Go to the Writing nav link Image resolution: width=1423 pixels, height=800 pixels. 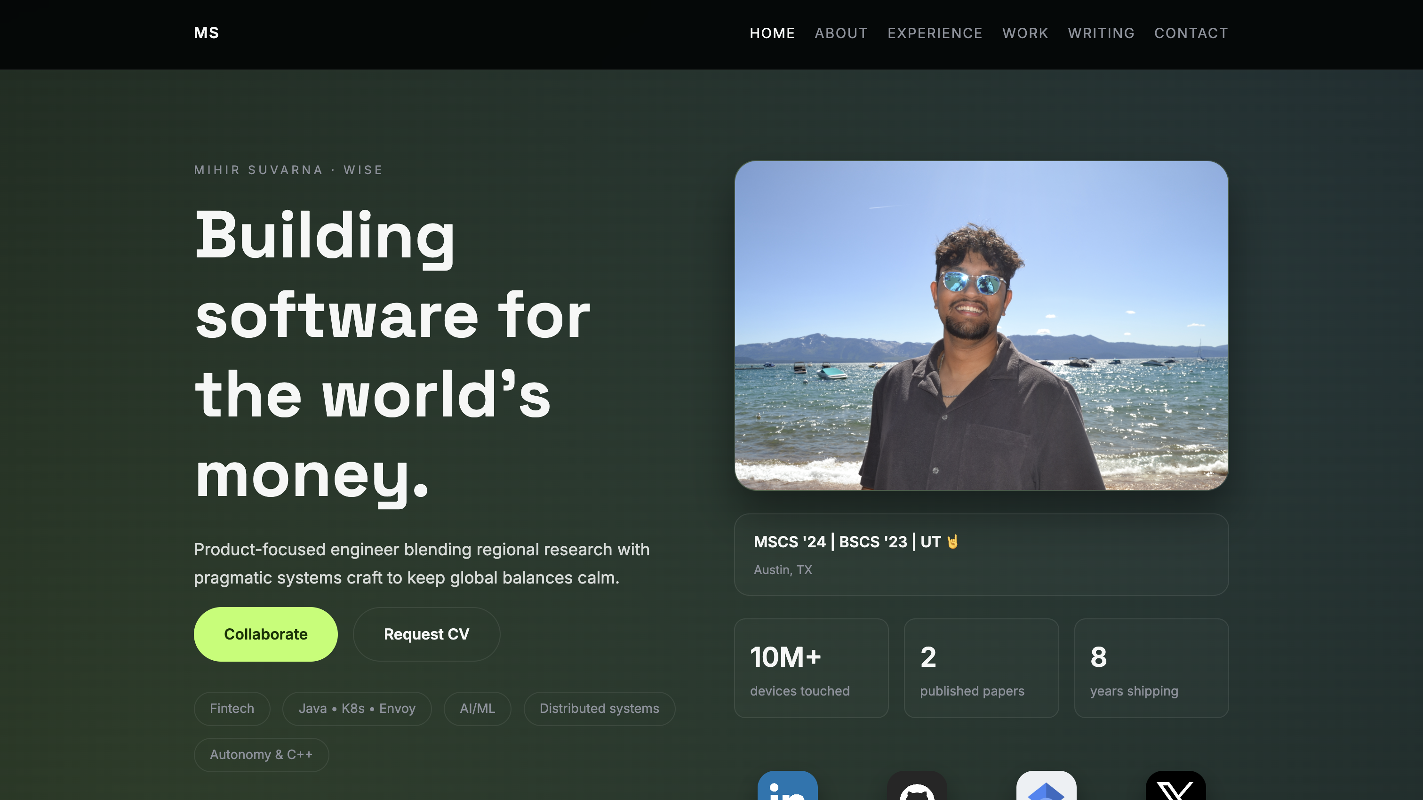[1101, 33]
